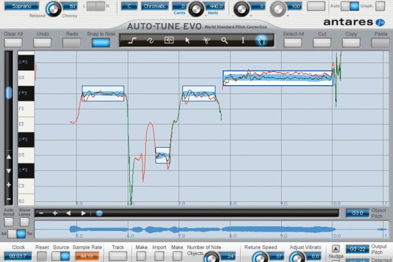Click the Cut button
393x262 pixels.
(x=322, y=43)
